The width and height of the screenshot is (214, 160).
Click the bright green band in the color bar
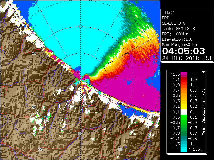(184, 117)
